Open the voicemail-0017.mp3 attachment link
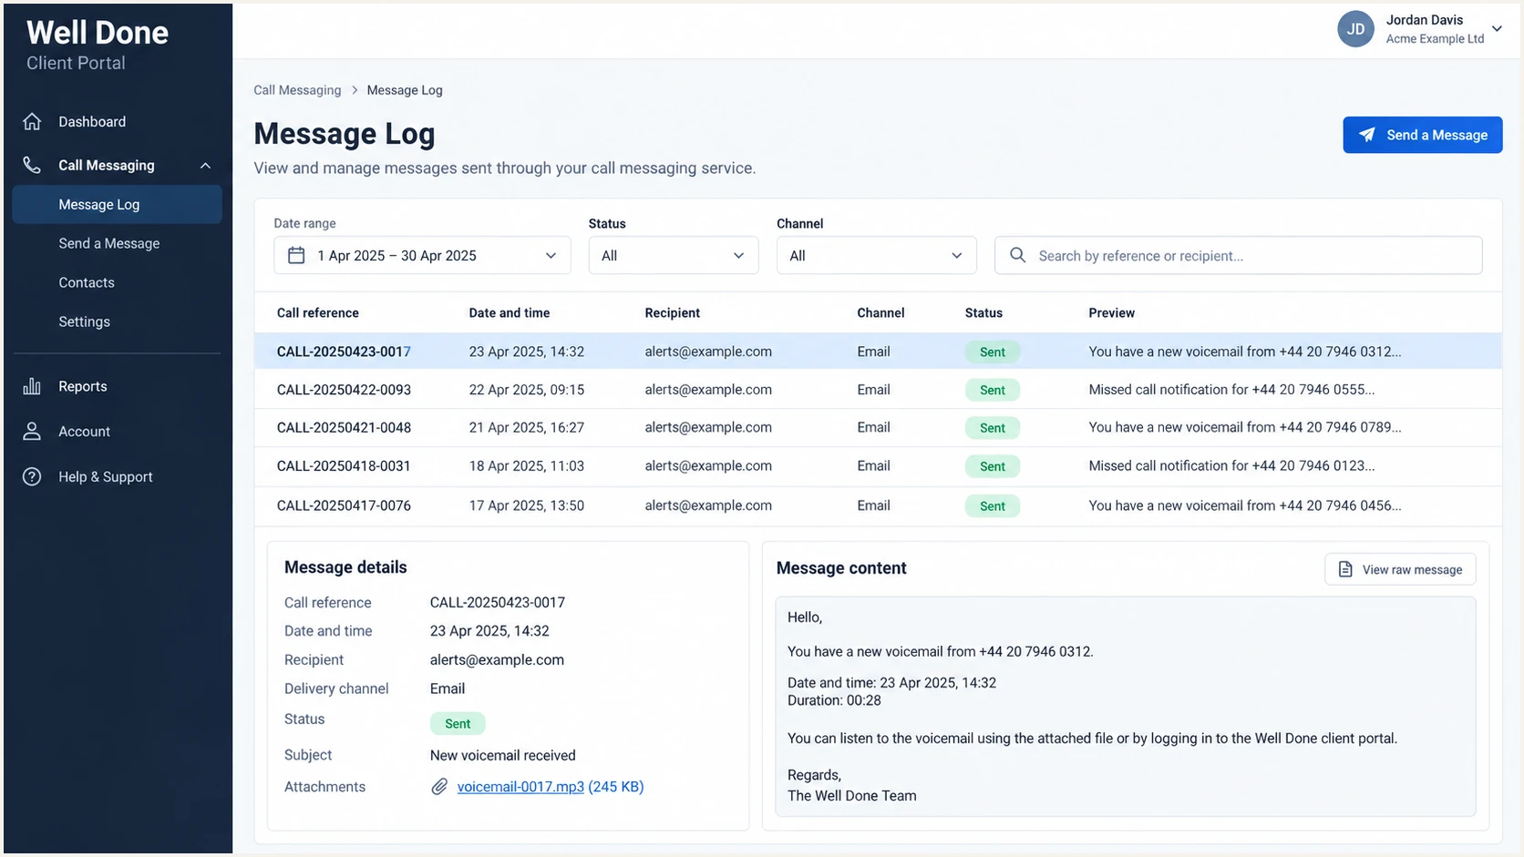1524x857 pixels. point(520,786)
